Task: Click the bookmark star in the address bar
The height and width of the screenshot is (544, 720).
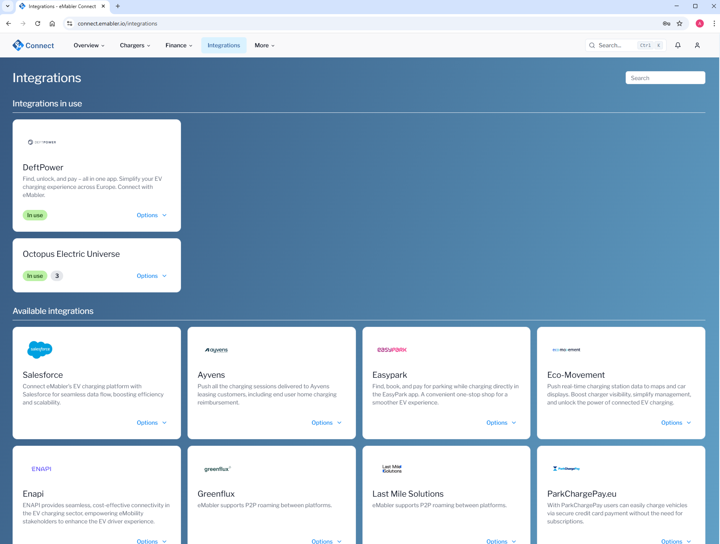Action: (x=680, y=23)
